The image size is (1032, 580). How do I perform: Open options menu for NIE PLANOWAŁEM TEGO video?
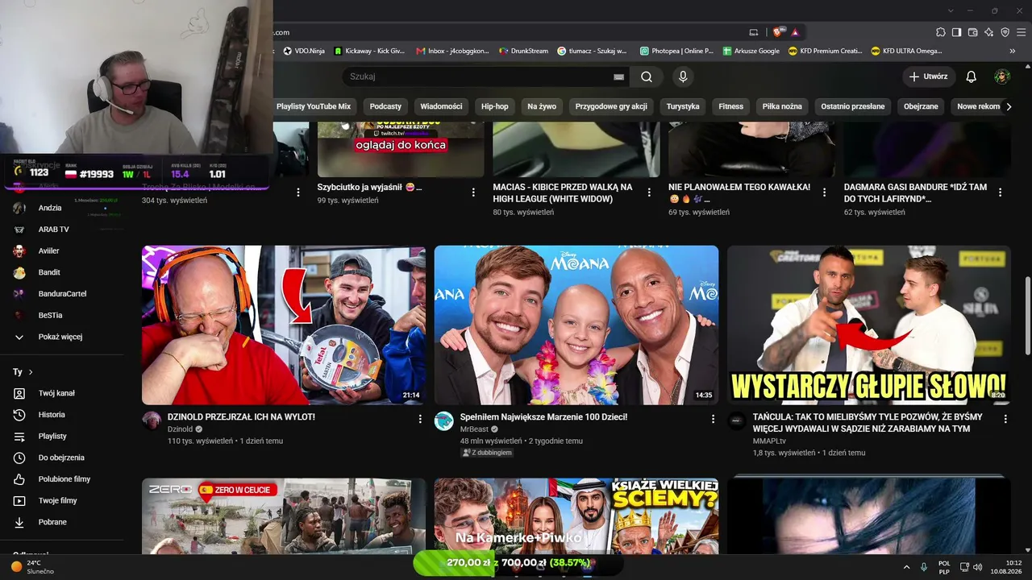click(x=825, y=193)
